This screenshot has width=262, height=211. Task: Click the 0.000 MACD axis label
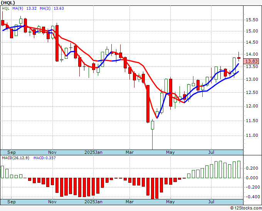[252, 178]
